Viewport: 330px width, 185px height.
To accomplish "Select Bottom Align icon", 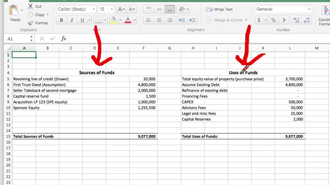I will pos(169,9).
